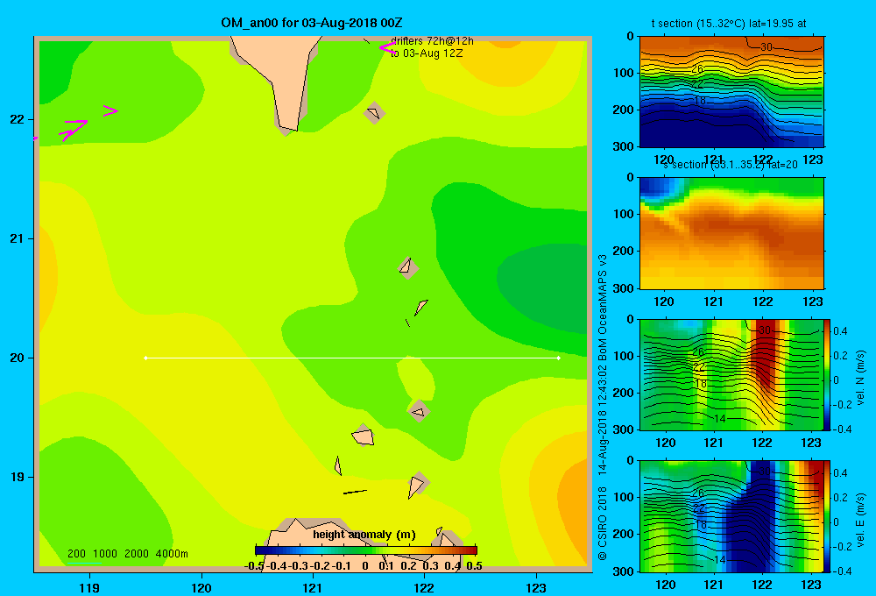Click the "© CSIRO 2018" vertical credit text
This screenshot has width=876, height=596.
coord(603,522)
